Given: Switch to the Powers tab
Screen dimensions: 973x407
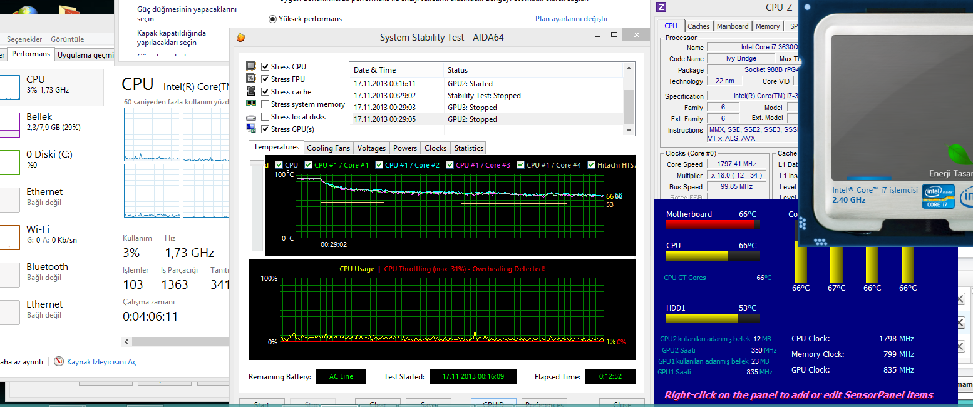Looking at the screenshot, I should (404, 148).
